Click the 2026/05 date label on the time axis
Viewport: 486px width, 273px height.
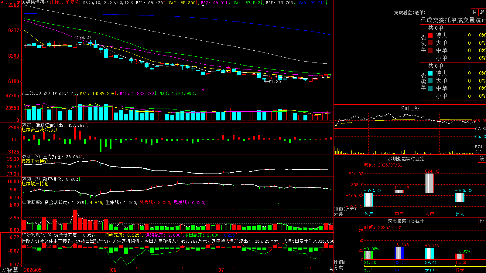[33, 270]
